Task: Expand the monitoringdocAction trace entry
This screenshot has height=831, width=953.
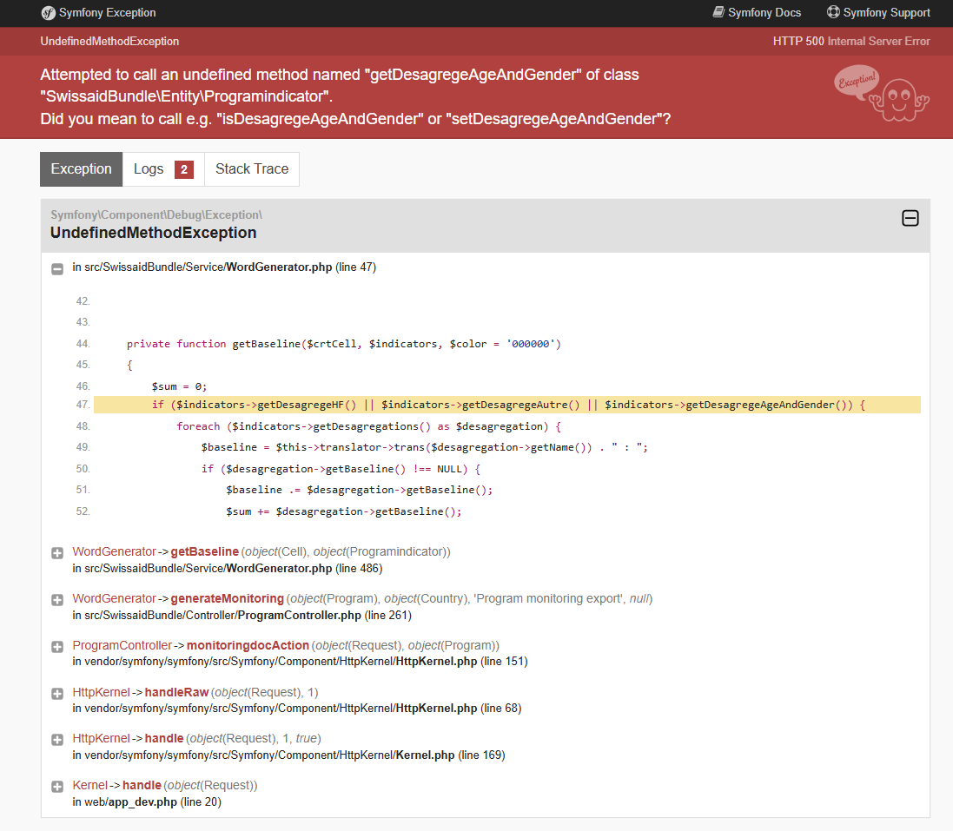Action: coord(57,646)
